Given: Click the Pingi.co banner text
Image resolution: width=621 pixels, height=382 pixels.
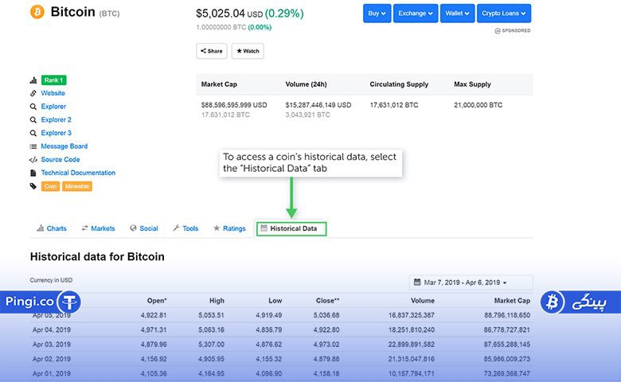Looking at the screenshot, I should click(x=29, y=302).
